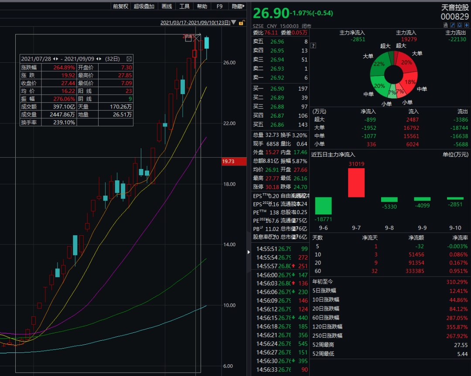This screenshot has width=471, height=376.
Task: Expand the date range dropdown triangle
Action: [234, 23]
